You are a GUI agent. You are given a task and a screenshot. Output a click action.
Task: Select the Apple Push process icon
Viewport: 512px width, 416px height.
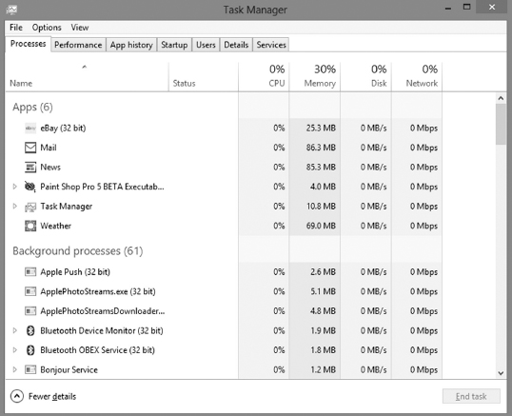pyautogui.click(x=30, y=272)
